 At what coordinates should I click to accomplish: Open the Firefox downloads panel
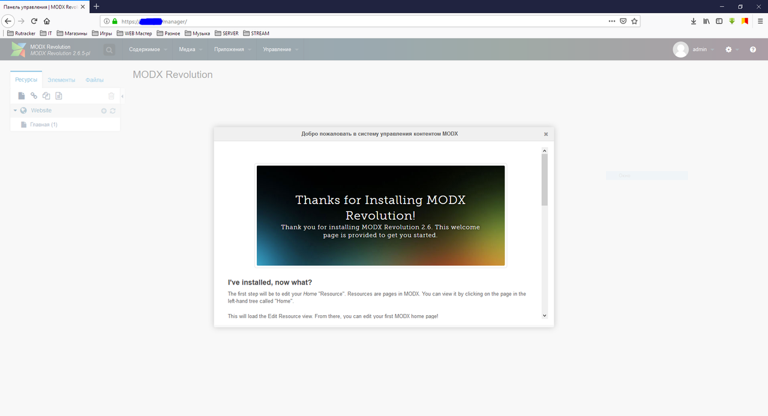pyautogui.click(x=694, y=21)
